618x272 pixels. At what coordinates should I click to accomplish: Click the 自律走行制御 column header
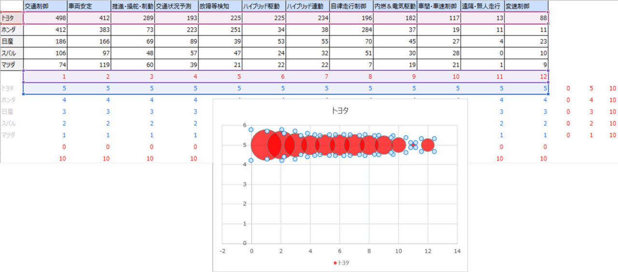click(x=351, y=6)
